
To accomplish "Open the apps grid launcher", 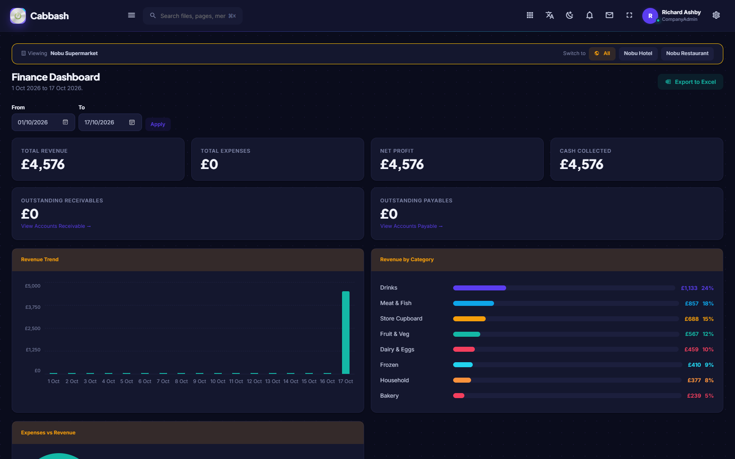I will click(530, 15).
